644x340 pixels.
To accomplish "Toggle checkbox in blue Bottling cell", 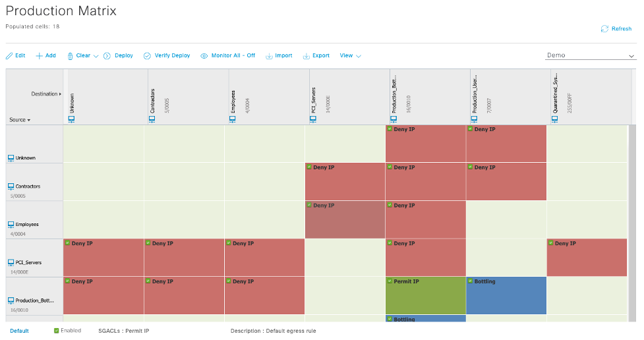I will pyautogui.click(x=470, y=281).
